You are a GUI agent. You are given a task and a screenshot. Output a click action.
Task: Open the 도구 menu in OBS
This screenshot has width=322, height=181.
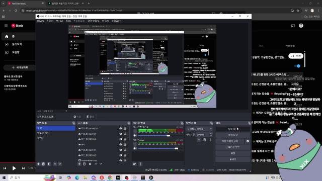pos(105,21)
